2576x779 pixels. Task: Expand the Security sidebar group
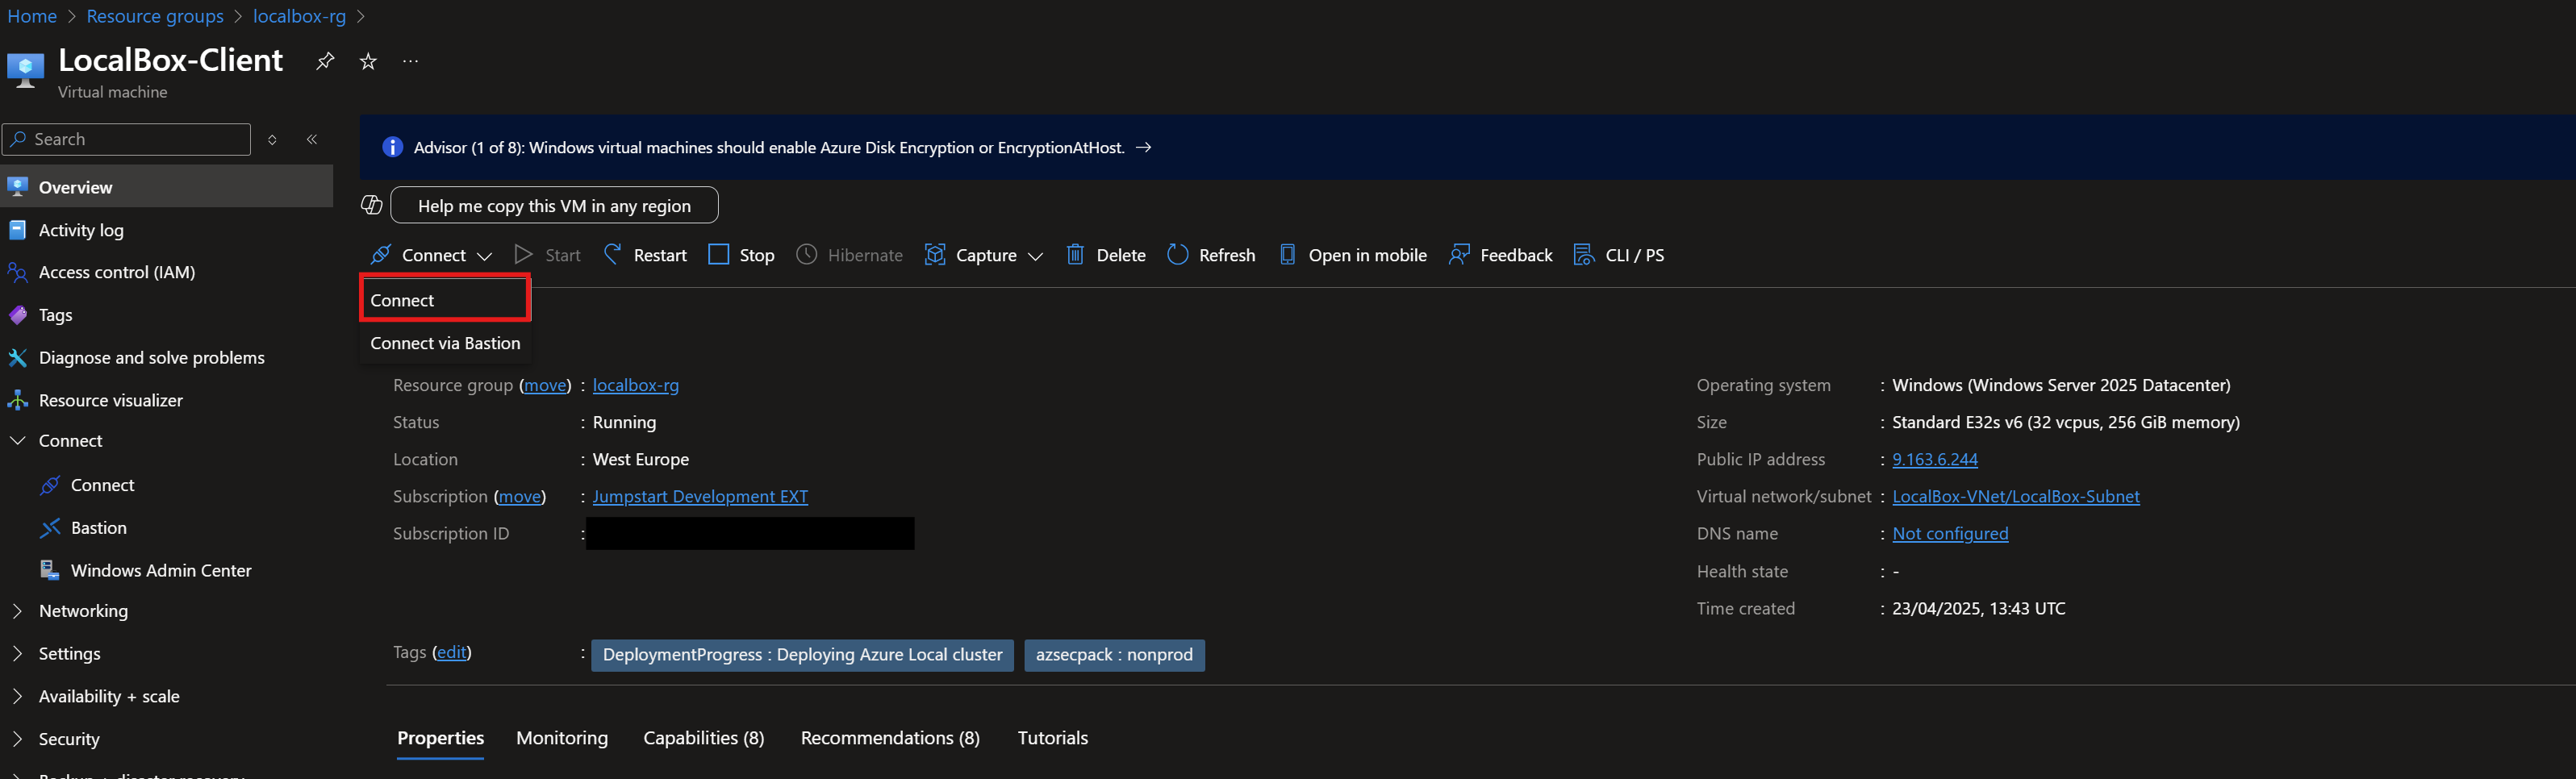pos(17,739)
